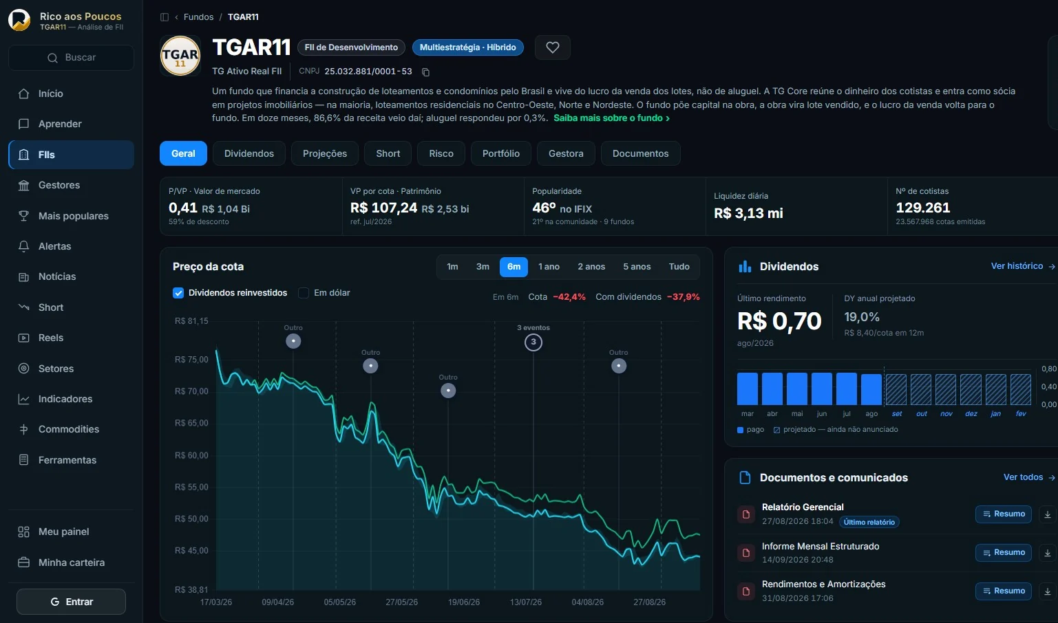Open Início in the sidebar

(x=71, y=94)
